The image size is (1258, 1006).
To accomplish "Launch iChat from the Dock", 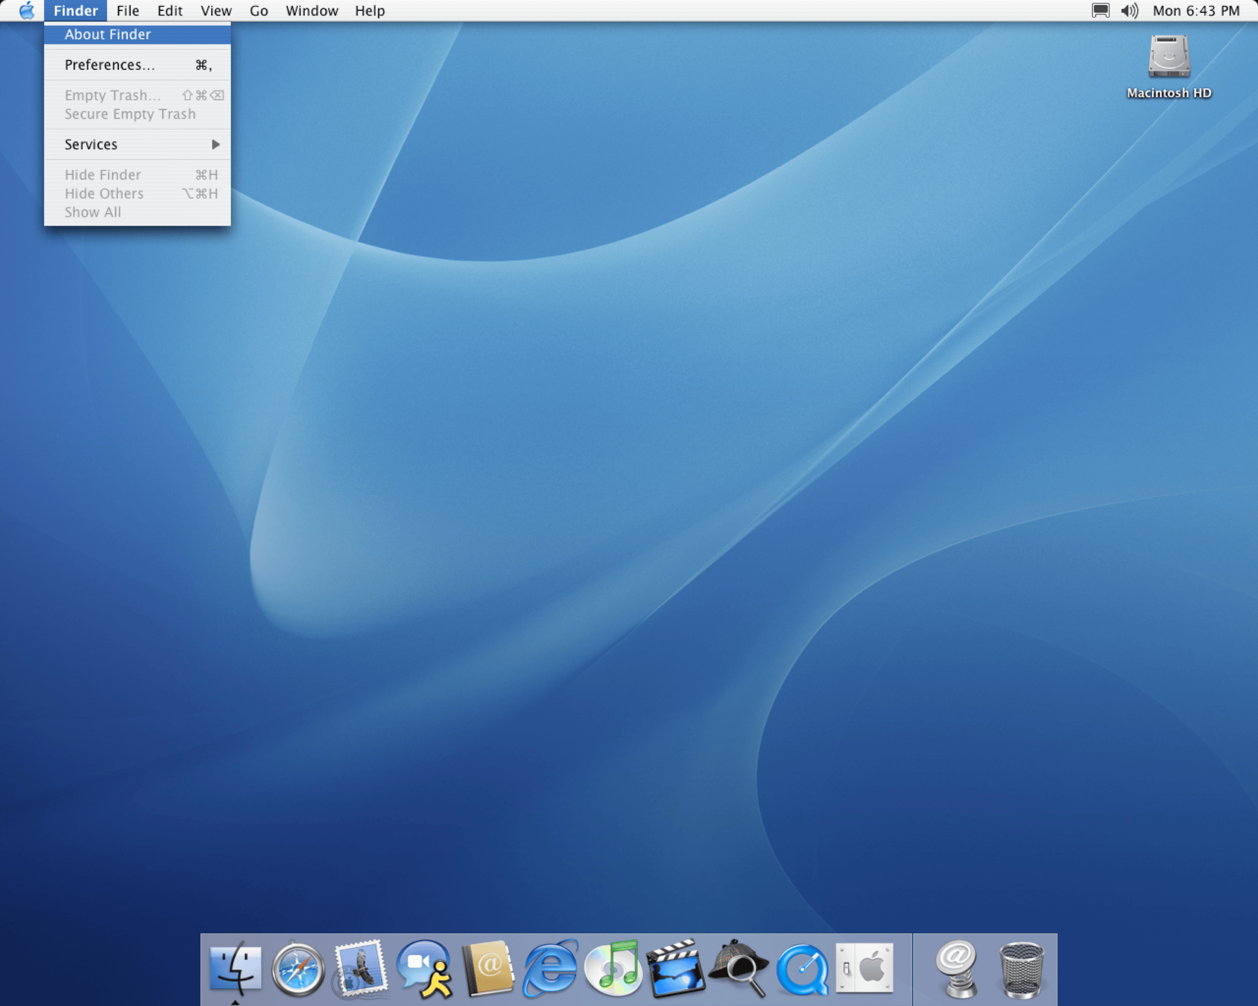I will [x=424, y=968].
